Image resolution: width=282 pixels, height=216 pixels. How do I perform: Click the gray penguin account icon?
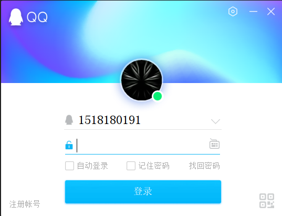click(69, 120)
